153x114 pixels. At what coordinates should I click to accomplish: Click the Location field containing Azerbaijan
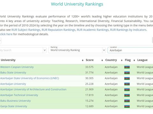click(130, 50)
